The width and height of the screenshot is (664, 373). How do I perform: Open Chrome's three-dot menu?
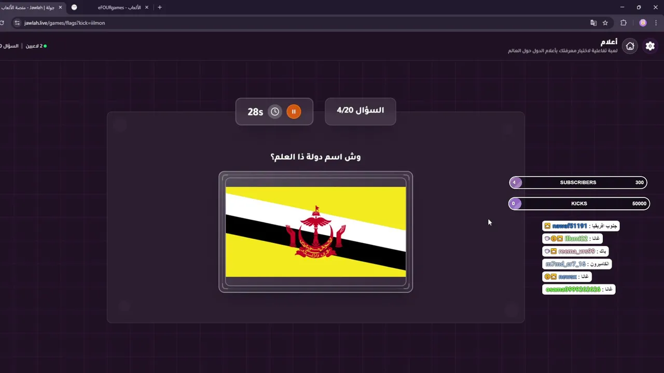pyautogui.click(x=657, y=23)
